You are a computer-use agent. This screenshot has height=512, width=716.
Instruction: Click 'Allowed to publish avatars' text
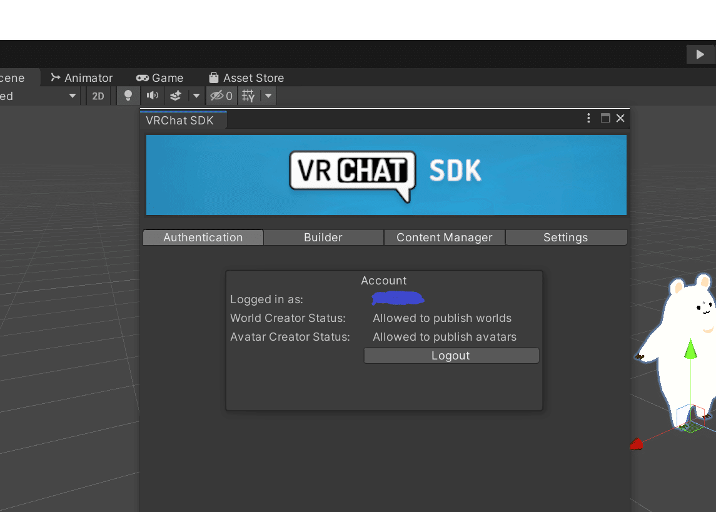point(445,337)
